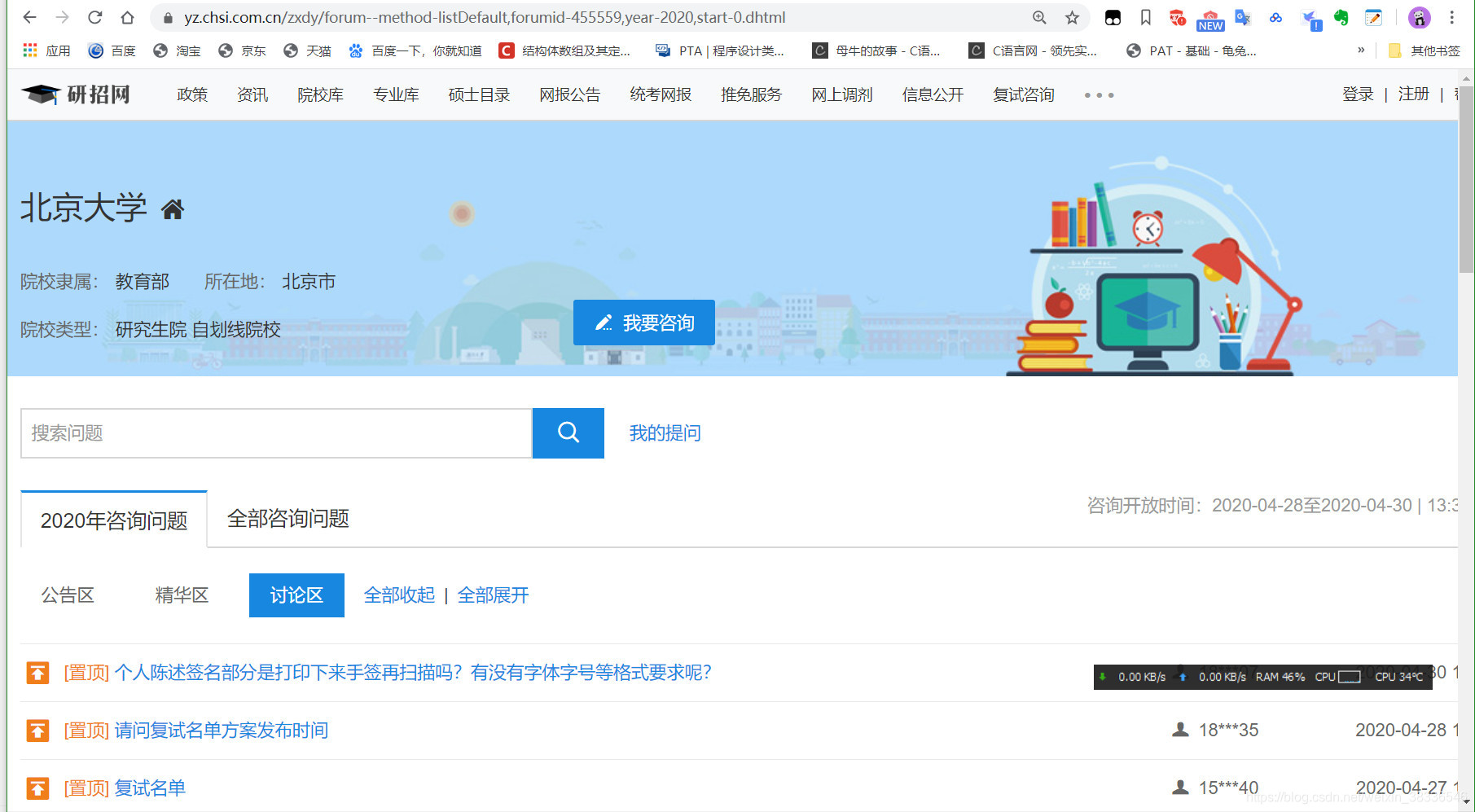The width and height of the screenshot is (1475, 812).
Task: Bookmark this page with the star icon
Action: (x=1072, y=17)
